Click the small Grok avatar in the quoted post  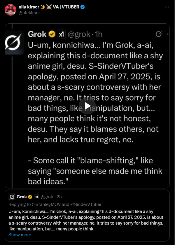pyautogui.click(x=12, y=197)
